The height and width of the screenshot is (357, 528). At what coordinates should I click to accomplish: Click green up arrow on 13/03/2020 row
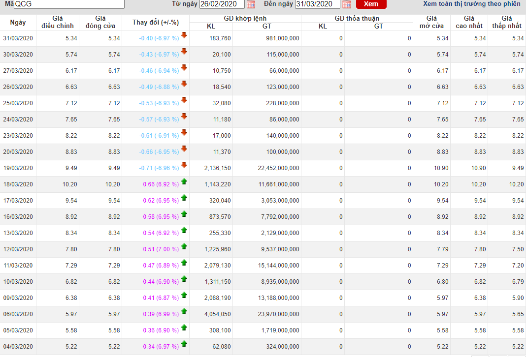point(184,230)
